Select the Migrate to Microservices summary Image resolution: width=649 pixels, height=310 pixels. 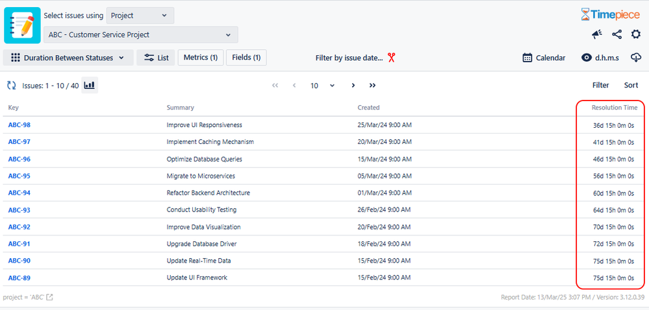point(201,176)
